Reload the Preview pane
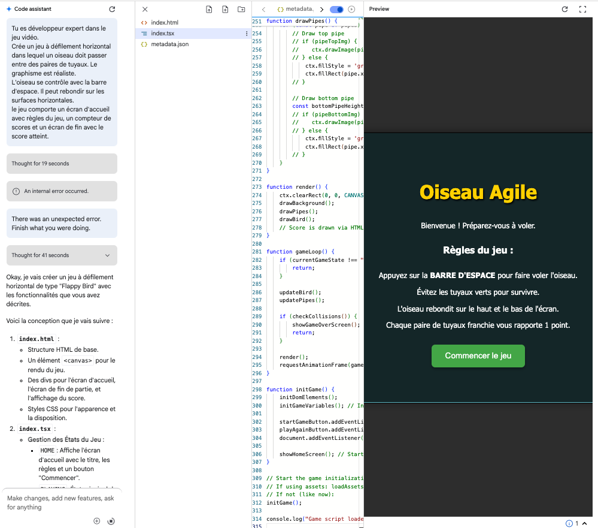Image resolution: width=598 pixels, height=528 pixels. (x=564, y=10)
